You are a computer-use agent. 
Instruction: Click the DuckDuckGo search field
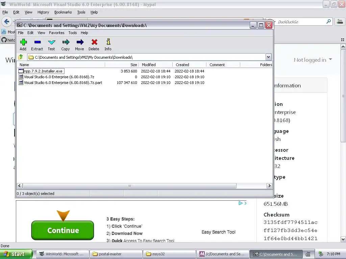(x=300, y=22)
